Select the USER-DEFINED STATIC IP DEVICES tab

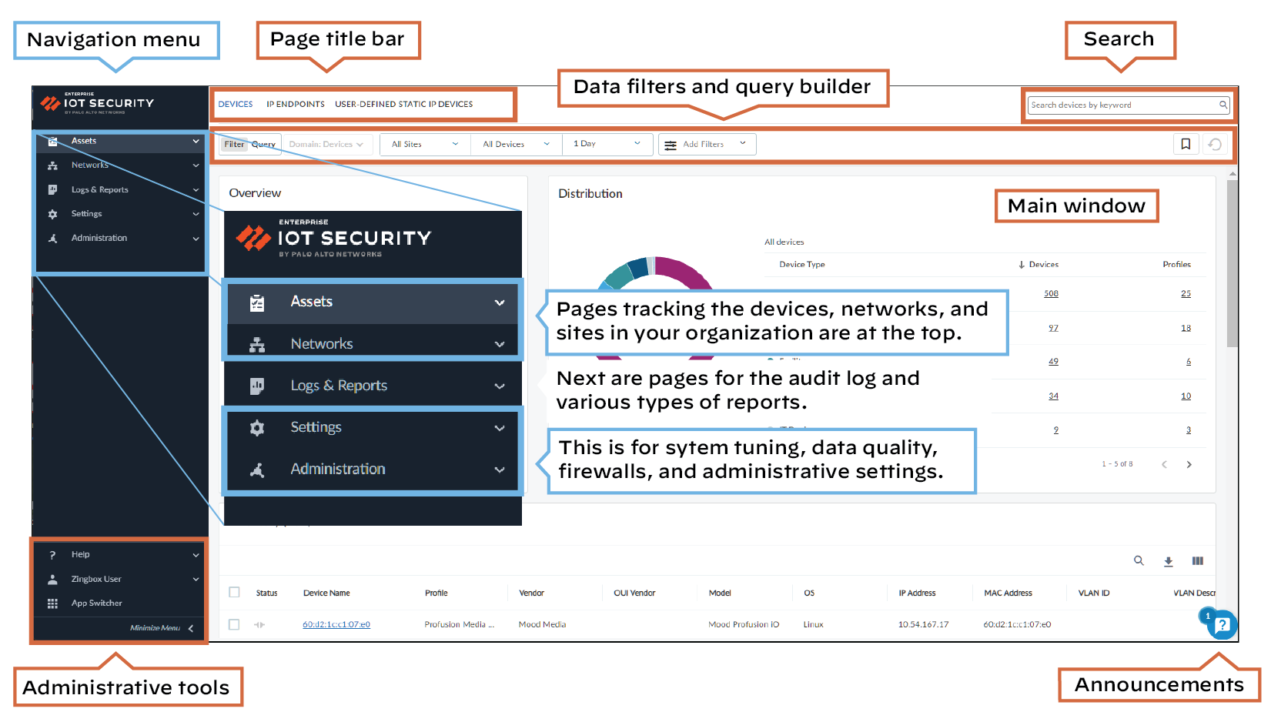click(404, 104)
